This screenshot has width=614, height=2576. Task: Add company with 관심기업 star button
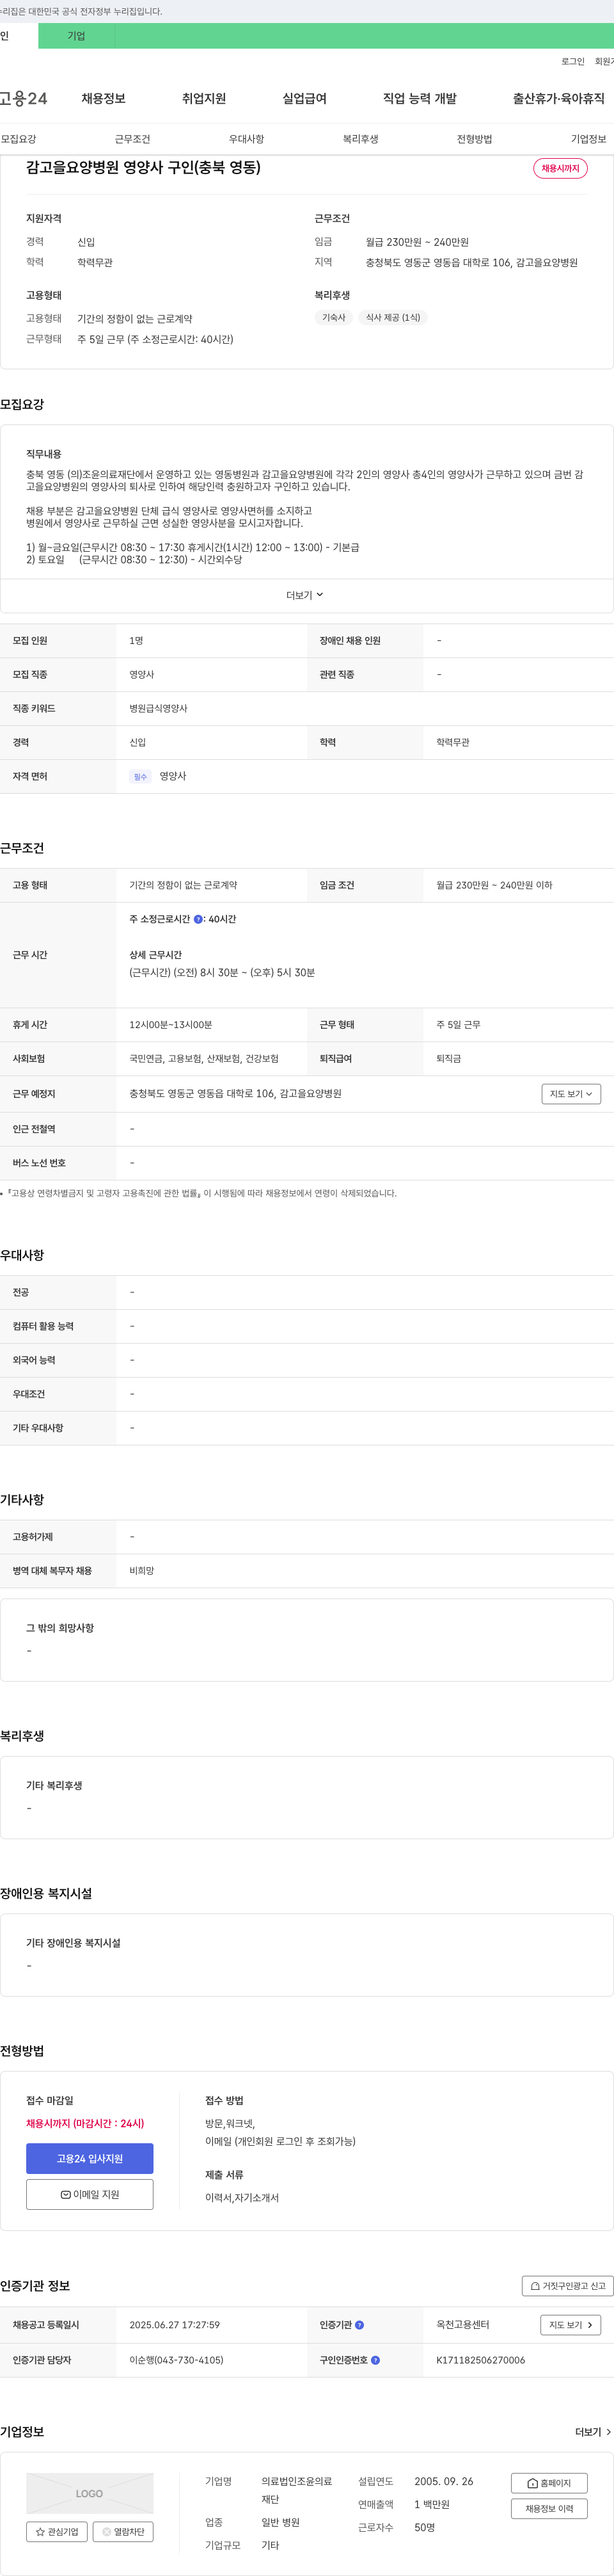coord(57,2531)
